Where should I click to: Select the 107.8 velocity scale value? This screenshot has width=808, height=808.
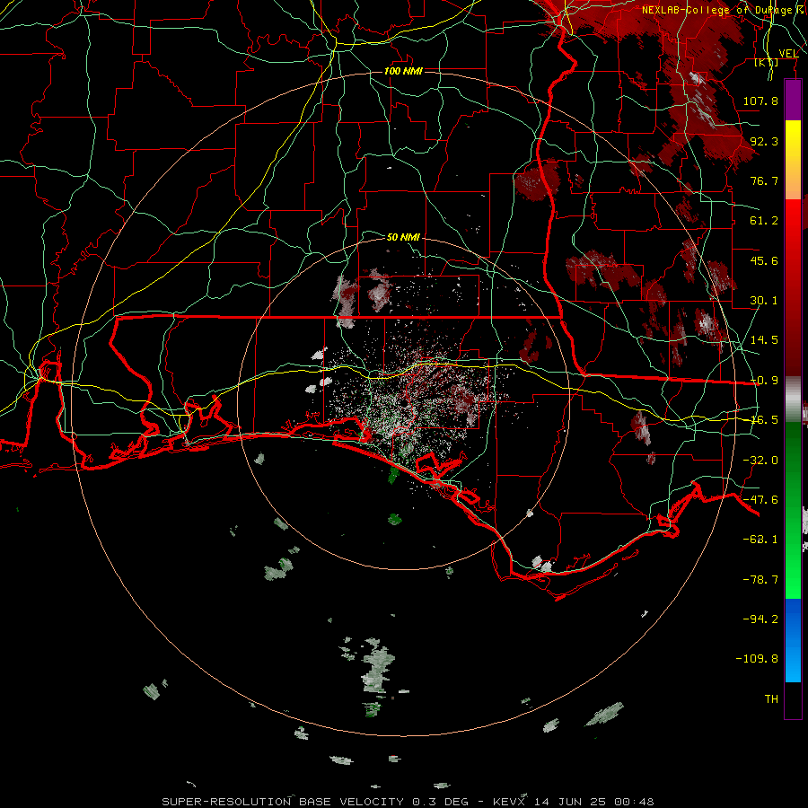[760, 101]
